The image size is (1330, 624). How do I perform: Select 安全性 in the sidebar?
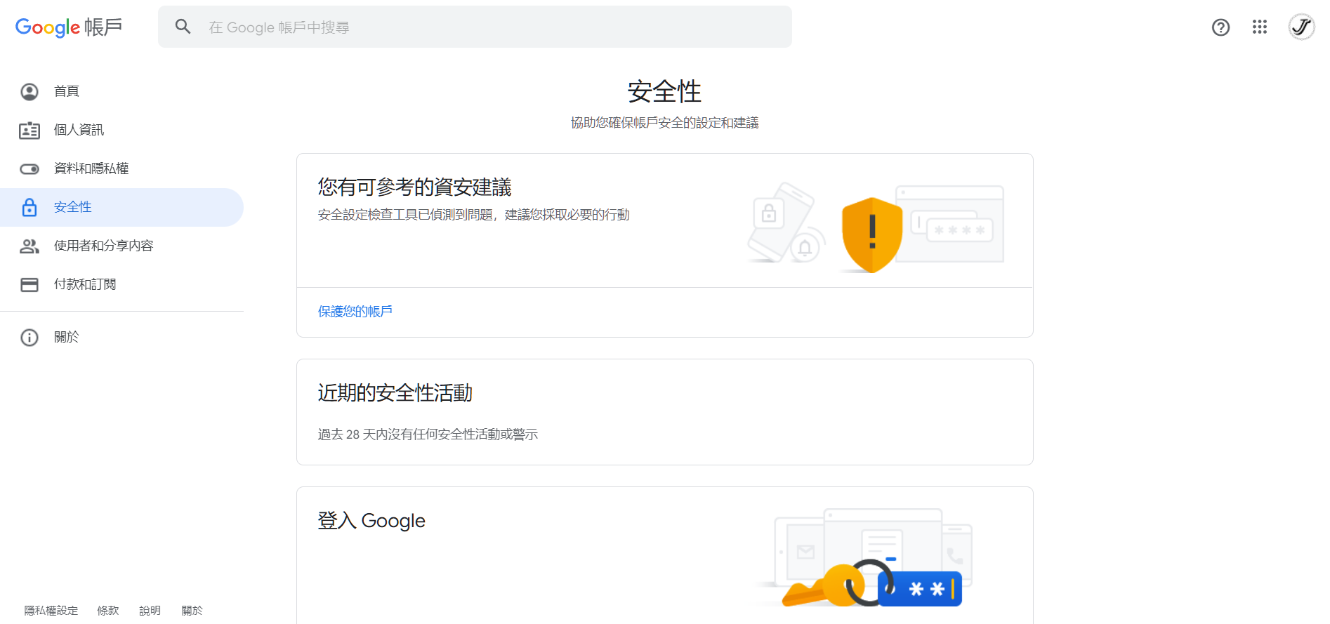[x=121, y=207]
